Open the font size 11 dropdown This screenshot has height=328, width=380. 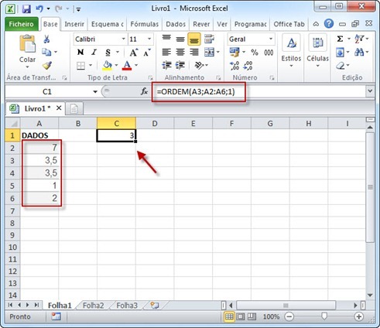[149, 39]
